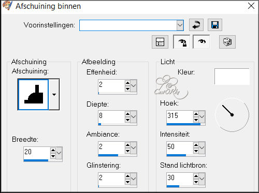Toggle auto proof eye-with-lock button

pyautogui.click(x=181, y=42)
